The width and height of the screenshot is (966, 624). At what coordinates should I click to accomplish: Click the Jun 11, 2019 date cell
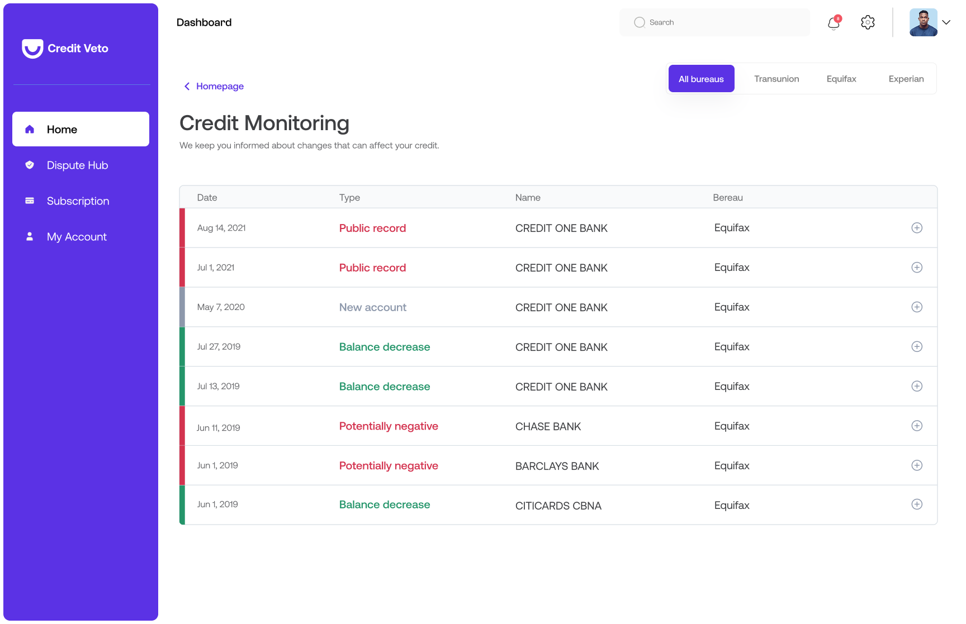pyautogui.click(x=218, y=428)
